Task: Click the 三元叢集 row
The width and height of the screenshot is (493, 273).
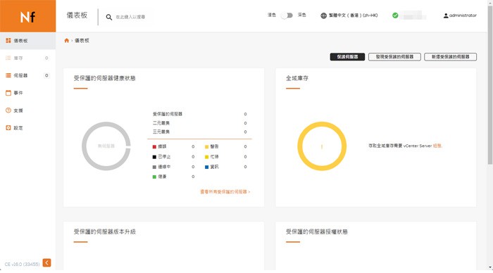Action: click(199, 132)
